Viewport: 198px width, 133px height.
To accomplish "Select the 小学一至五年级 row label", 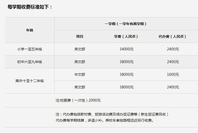I will pos(30,49).
